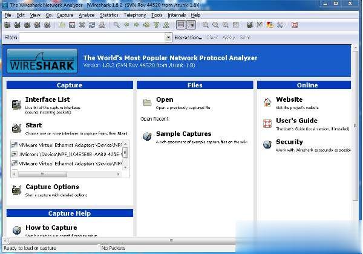
Task: Click the welcome page vertical scrollbar
Action: click(356, 125)
